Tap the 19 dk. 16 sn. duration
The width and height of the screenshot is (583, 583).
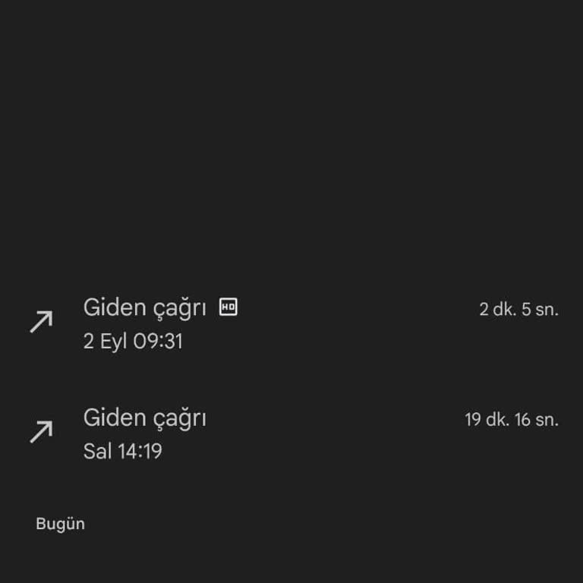(511, 420)
